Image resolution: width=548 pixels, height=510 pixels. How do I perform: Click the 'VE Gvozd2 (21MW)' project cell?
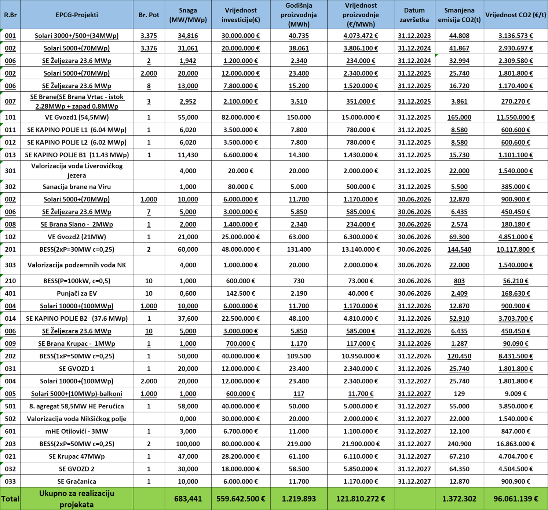[77, 237]
